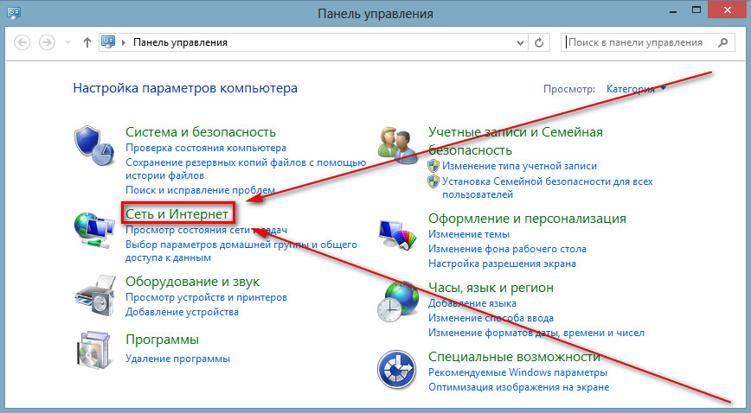Click the search magnifier icon

coord(723,42)
